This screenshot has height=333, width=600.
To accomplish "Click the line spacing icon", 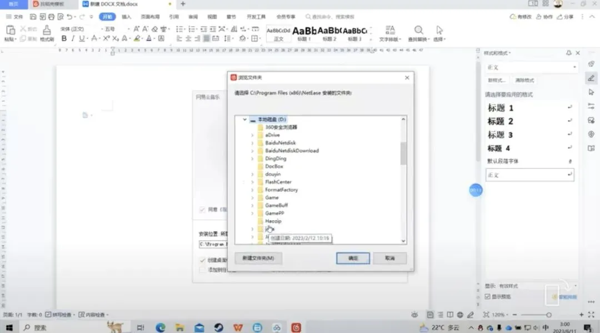I will click(x=228, y=38).
